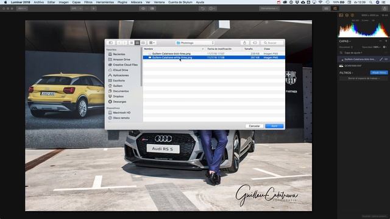The width and height of the screenshot is (390, 219).
Task: Open Dropbox in dialog sidebar
Action: coord(118,96)
